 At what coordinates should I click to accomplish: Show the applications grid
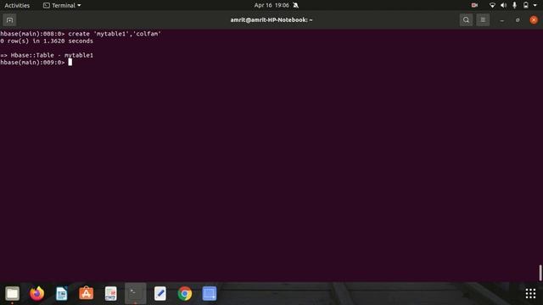point(530,294)
